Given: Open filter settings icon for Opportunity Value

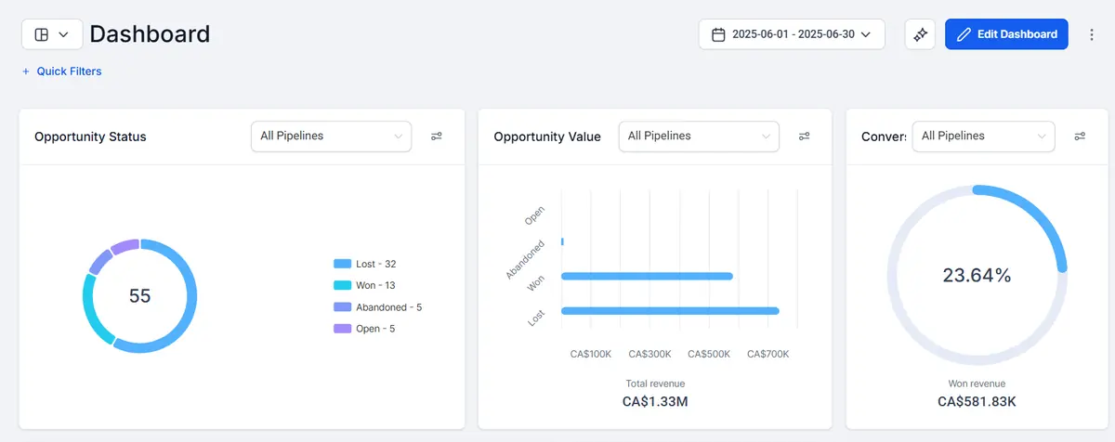Looking at the screenshot, I should tap(805, 136).
